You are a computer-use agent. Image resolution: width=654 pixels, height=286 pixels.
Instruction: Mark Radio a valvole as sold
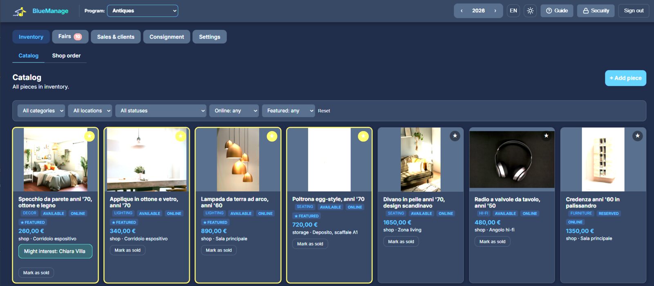pos(493,241)
